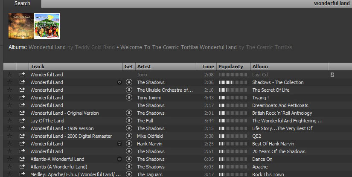
Task: Expand versions dropdown on the Hank Marvin track
Action: point(119,144)
